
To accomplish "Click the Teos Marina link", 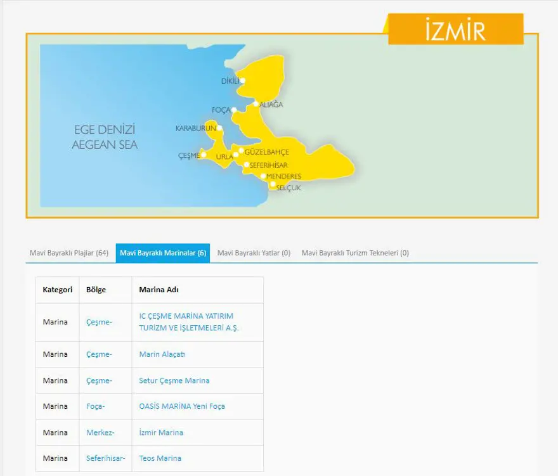I will [x=160, y=458].
